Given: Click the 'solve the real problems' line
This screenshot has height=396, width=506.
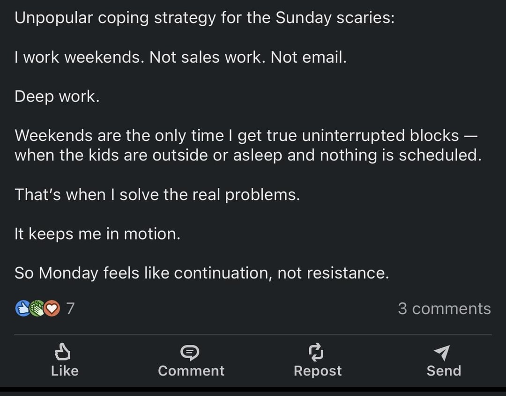Looking at the screenshot, I should pyautogui.click(x=157, y=194).
